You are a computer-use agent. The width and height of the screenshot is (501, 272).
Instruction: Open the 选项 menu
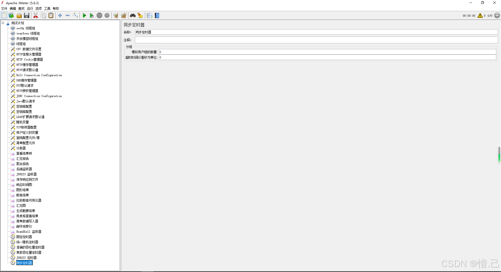39,9
